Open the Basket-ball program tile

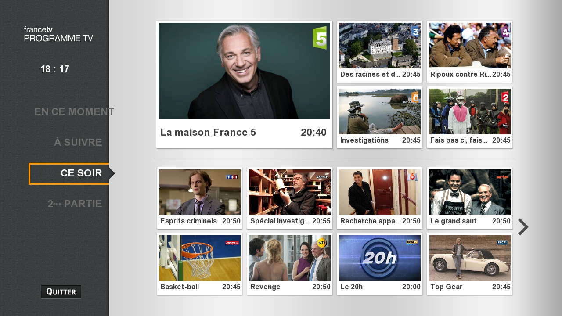pyautogui.click(x=200, y=264)
